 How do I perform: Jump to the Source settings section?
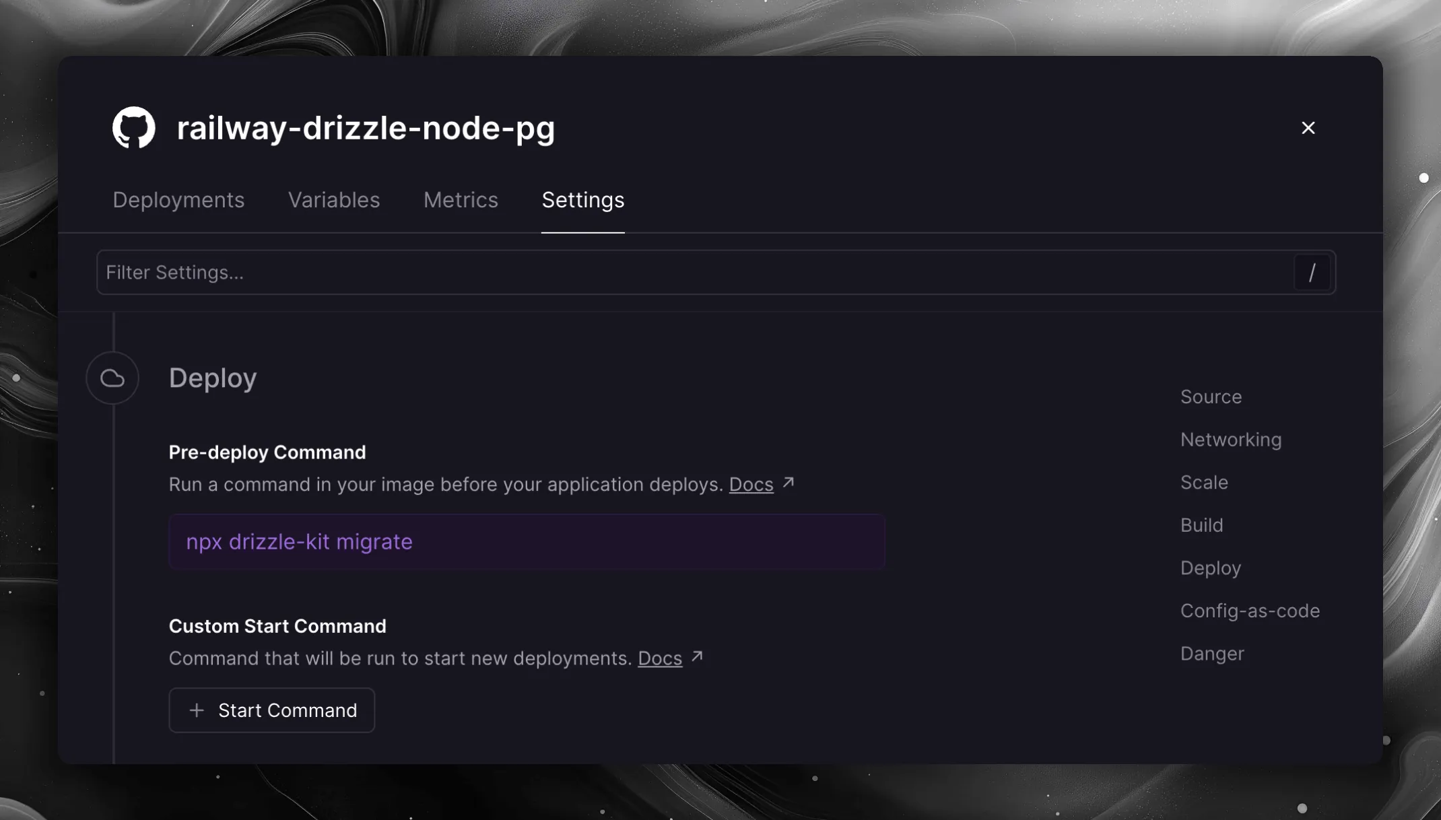pos(1211,397)
